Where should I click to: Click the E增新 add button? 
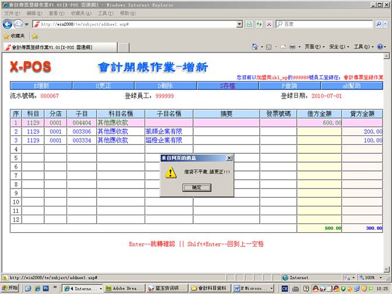pyautogui.click(x=41, y=86)
